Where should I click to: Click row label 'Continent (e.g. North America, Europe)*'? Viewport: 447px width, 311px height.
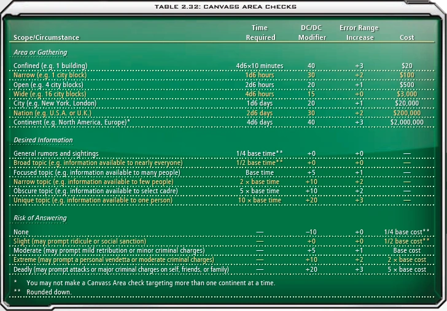coord(72,122)
